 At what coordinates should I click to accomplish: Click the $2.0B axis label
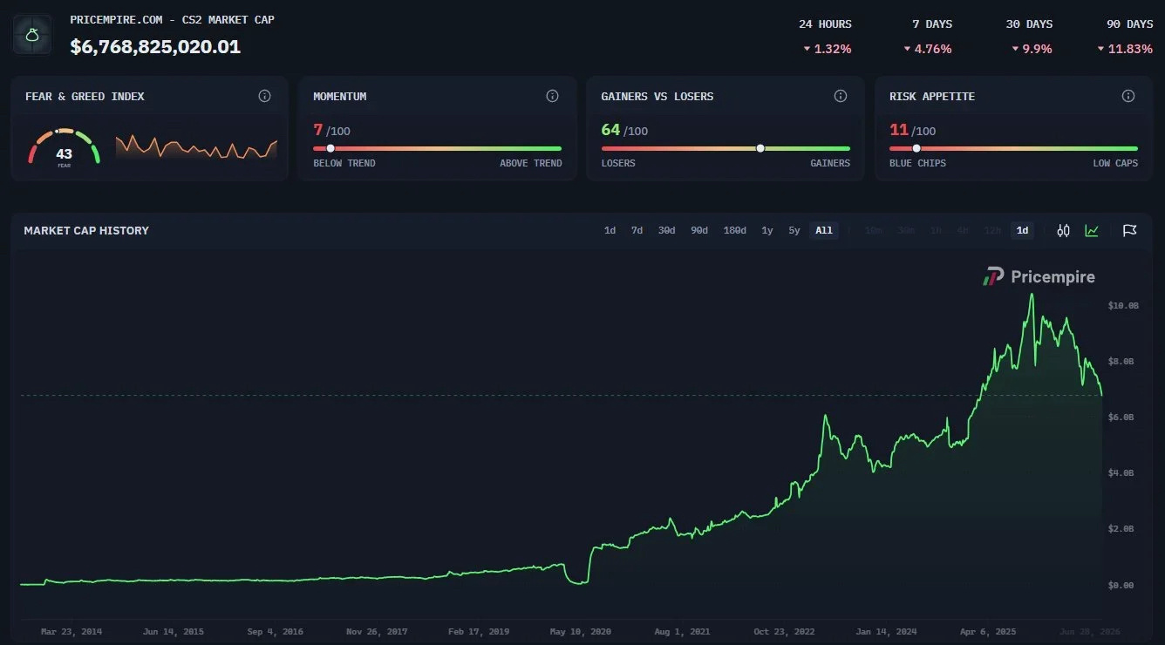click(1121, 529)
